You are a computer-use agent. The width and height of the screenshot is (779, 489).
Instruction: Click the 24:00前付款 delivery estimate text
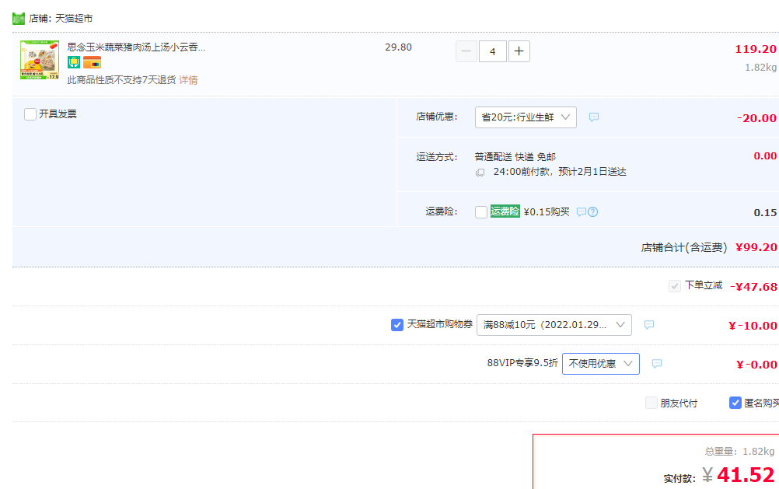click(x=560, y=172)
